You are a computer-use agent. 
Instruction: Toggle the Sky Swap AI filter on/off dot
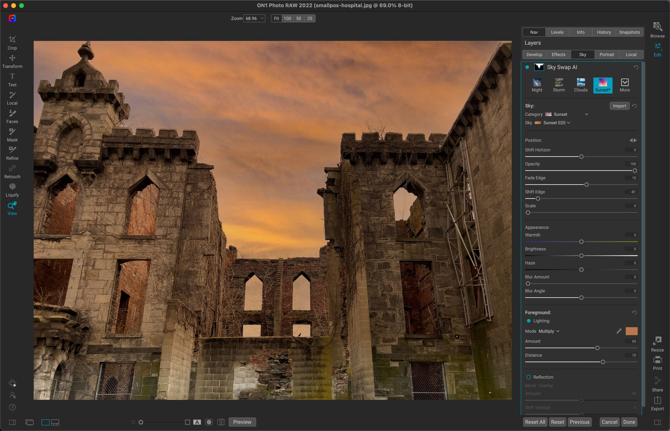(x=527, y=67)
